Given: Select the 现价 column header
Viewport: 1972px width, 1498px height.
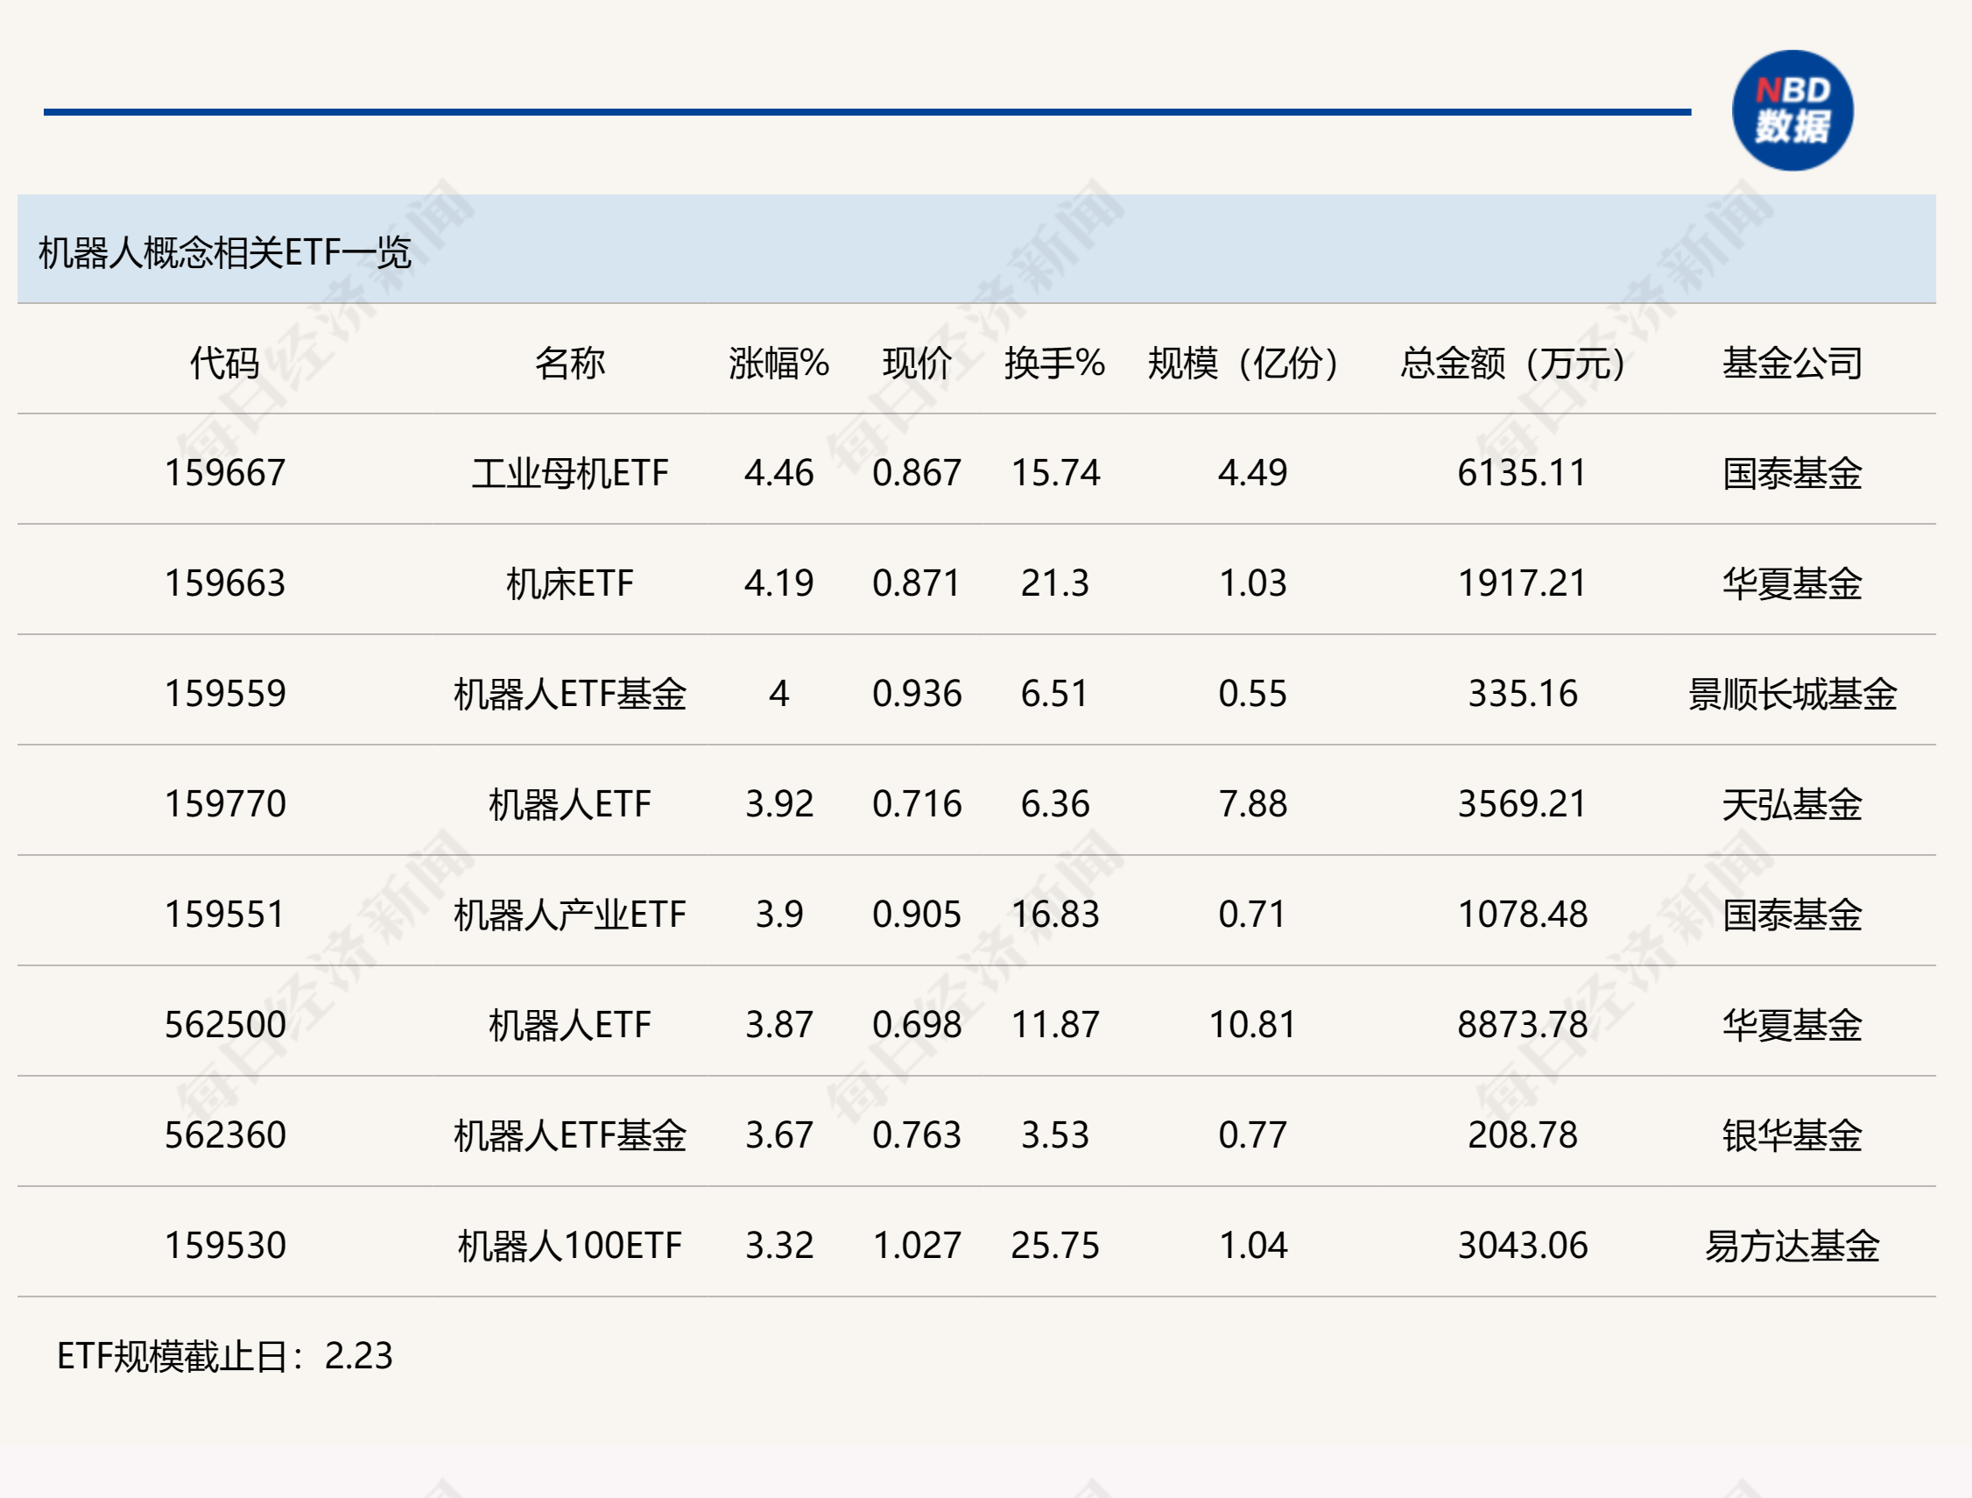Looking at the screenshot, I should (x=917, y=363).
